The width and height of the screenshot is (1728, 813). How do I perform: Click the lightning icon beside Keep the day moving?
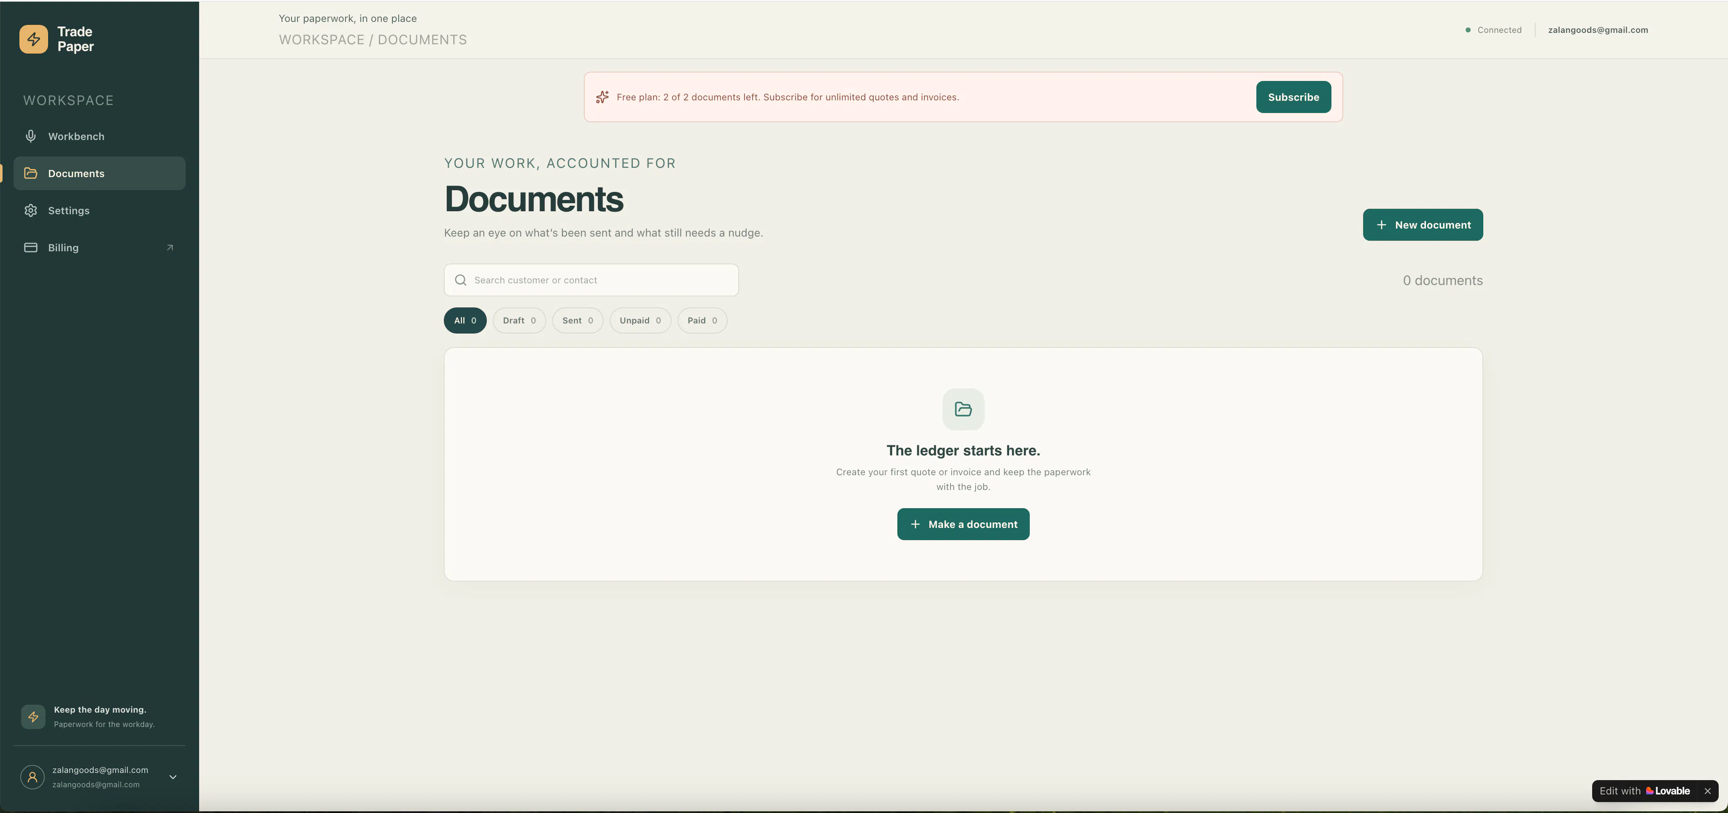tap(33, 716)
